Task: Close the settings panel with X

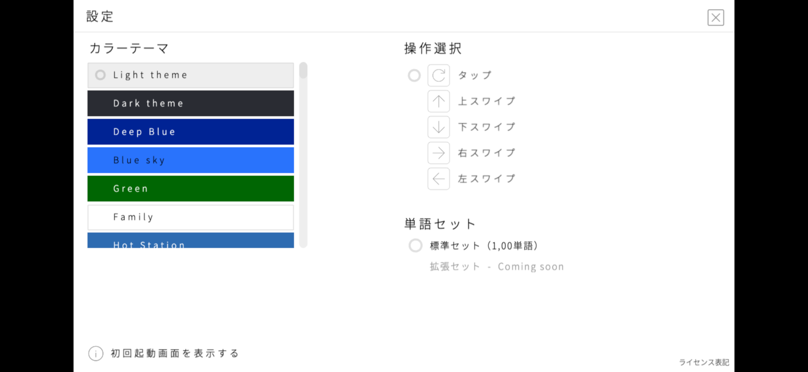Action: pyautogui.click(x=716, y=17)
